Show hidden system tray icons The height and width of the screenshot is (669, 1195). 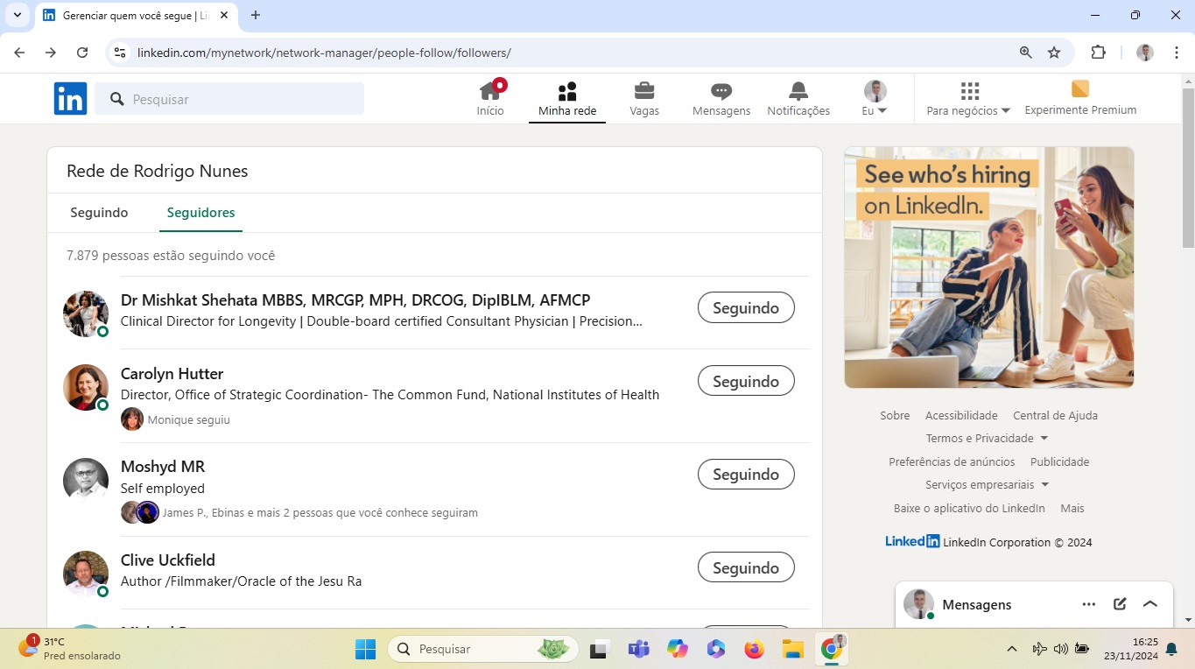click(x=1012, y=649)
